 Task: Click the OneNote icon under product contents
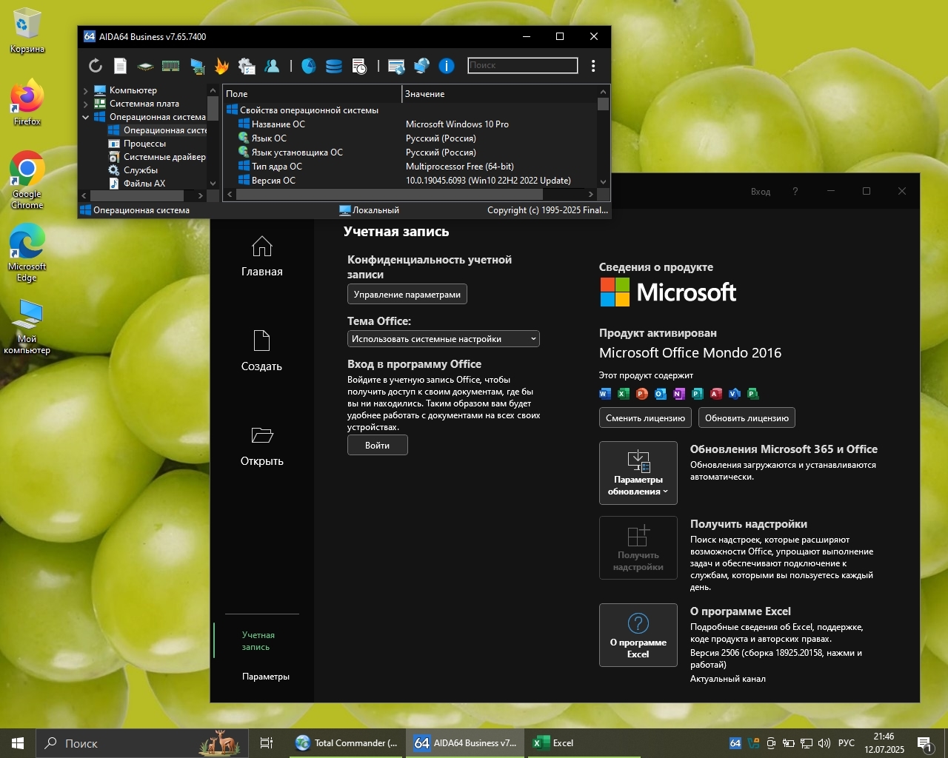coord(679,394)
